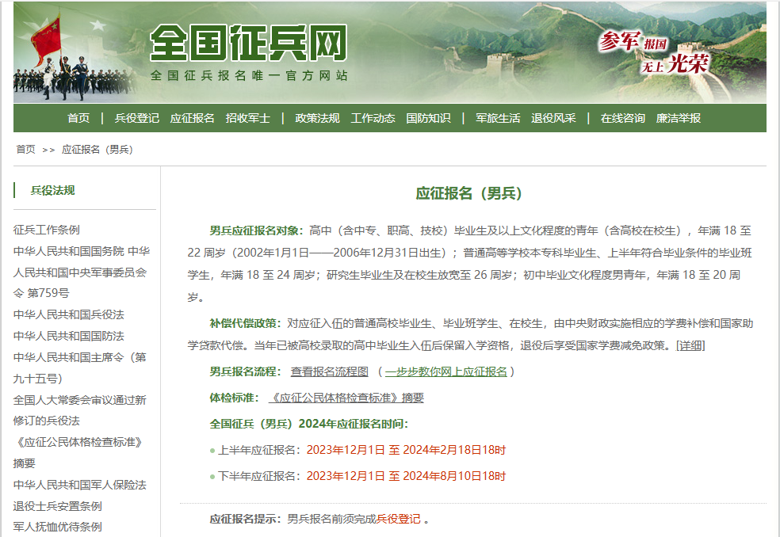
Task: Open the 查看报名流程图 link
Action: [329, 371]
